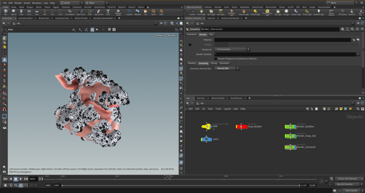
Task: Toggle real time playback button
Action: [x=21, y=185]
